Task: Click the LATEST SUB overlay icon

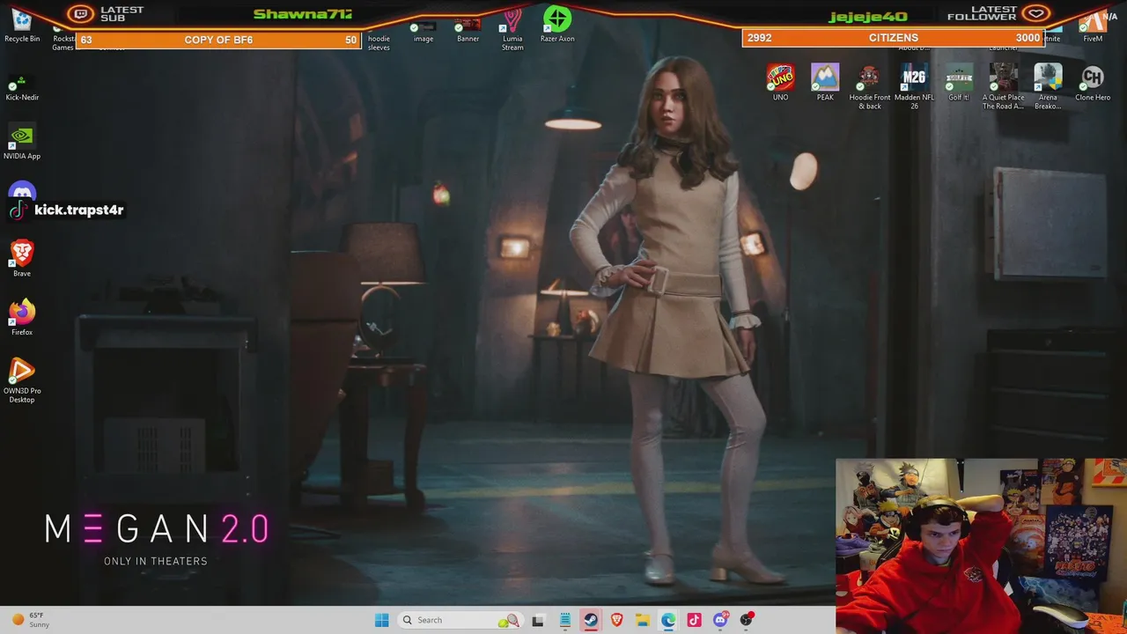Action: 82,13
